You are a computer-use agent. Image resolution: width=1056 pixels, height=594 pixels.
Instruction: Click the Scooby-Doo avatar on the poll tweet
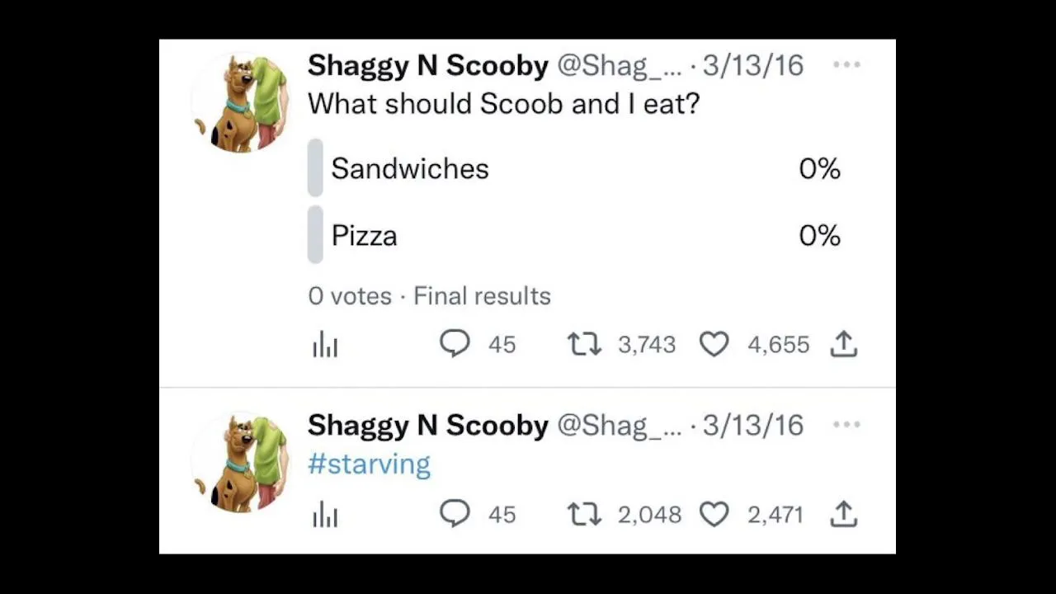point(241,103)
